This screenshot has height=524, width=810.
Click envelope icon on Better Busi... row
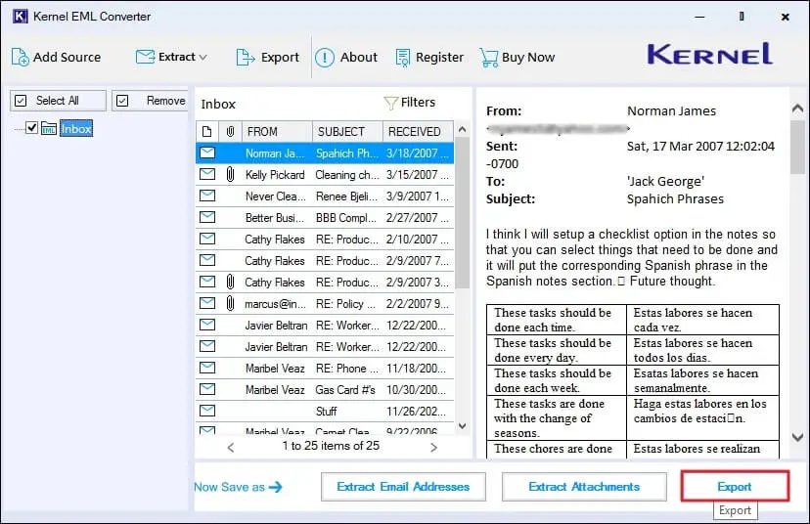[207, 217]
